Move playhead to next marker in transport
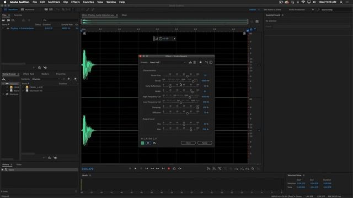The width and height of the screenshot is (353, 198). point(163,168)
